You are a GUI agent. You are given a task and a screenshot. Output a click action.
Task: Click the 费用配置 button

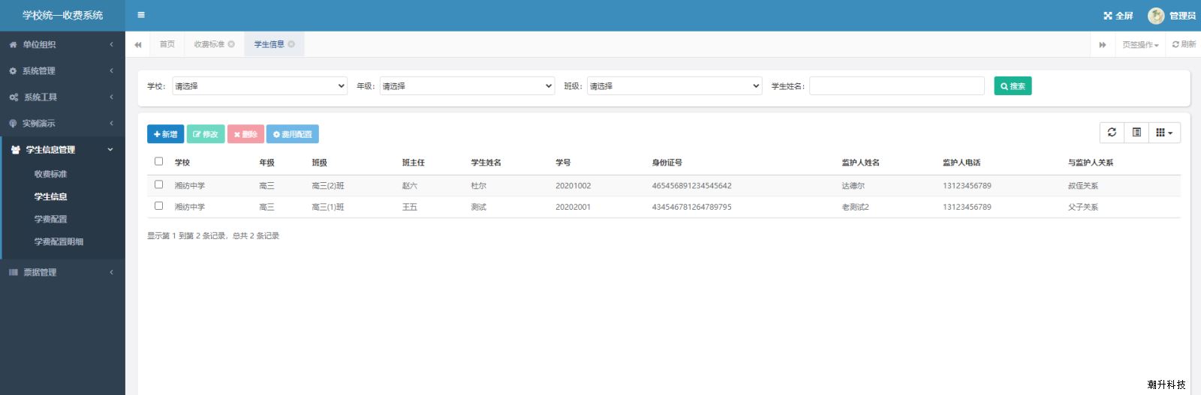click(293, 134)
